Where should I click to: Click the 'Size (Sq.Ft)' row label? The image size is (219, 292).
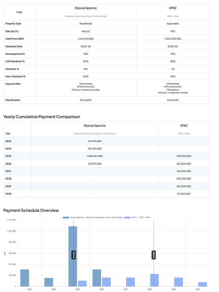[x=12, y=31]
